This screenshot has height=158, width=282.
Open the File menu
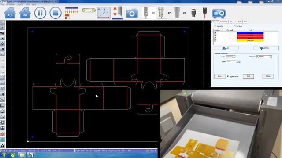click(2, 5)
